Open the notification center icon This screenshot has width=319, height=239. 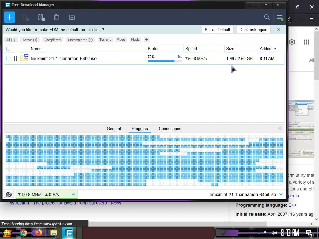point(309,233)
